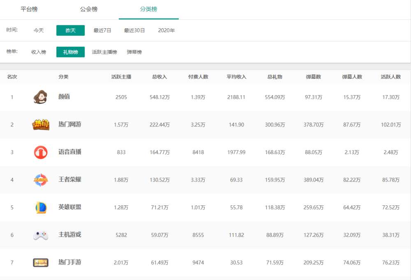Click the 英雄联盟 League logo icon
The height and width of the screenshot is (280, 411).
click(x=41, y=207)
